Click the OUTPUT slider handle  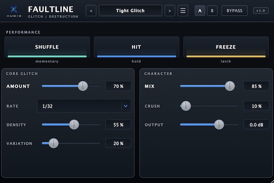(219, 125)
